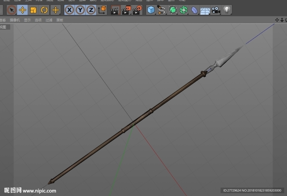This screenshot has width=287, height=196.
Task: Add a camera object
Action: point(216,10)
